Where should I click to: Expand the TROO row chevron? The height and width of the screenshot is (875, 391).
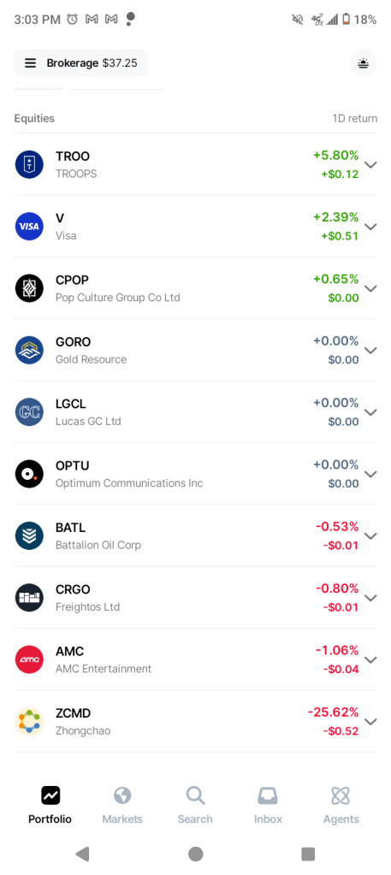370,164
